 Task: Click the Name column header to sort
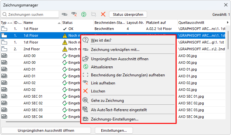[39, 23]
